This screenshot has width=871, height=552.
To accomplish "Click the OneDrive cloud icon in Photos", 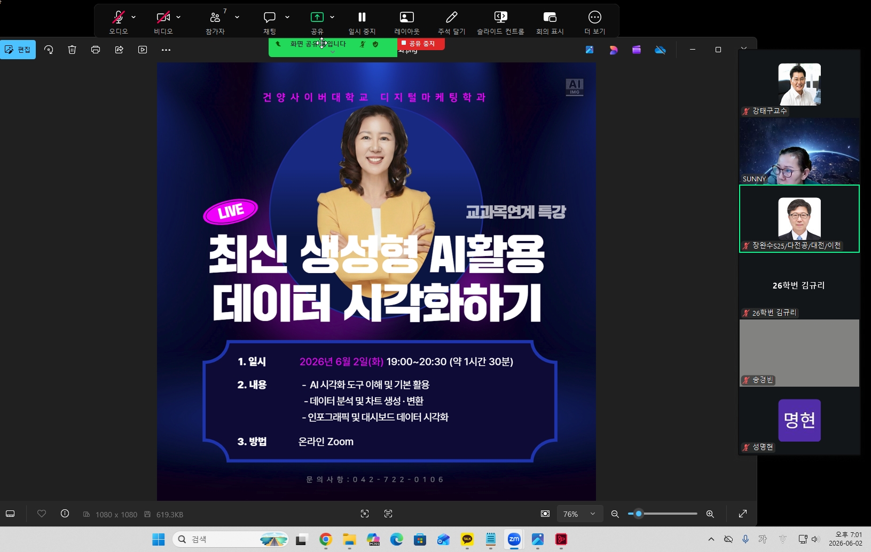I will pos(661,50).
